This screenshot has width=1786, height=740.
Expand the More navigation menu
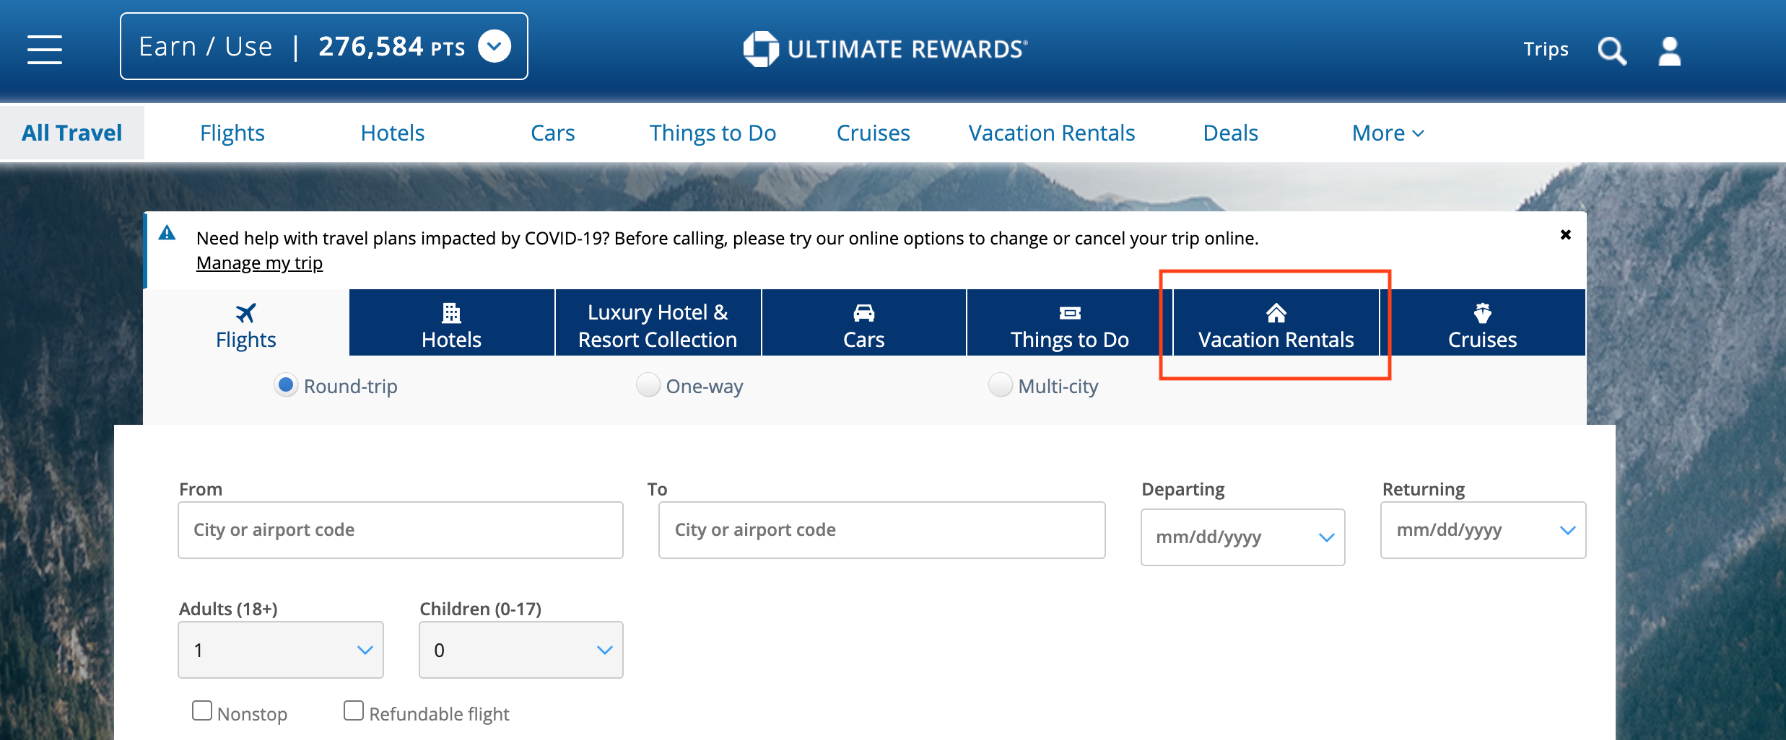1388,133
